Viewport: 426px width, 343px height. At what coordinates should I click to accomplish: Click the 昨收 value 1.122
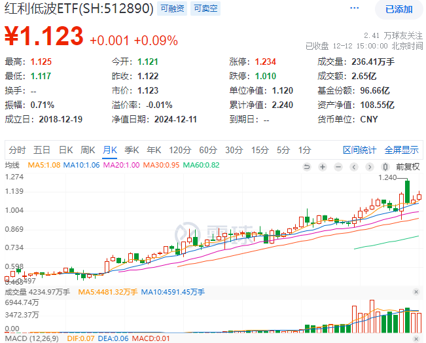click(148, 76)
